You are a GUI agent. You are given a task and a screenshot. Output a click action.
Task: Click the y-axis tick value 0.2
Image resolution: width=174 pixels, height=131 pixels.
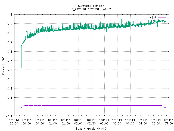pos(10,88)
